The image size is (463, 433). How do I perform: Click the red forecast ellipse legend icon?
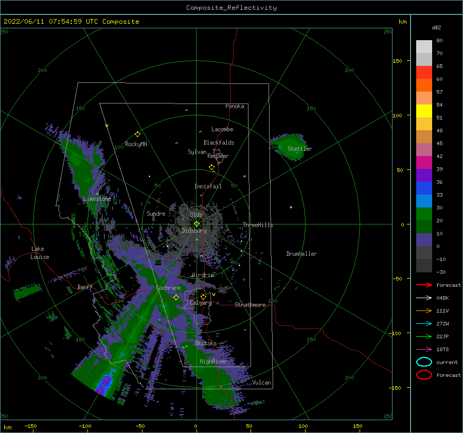coord(424,374)
